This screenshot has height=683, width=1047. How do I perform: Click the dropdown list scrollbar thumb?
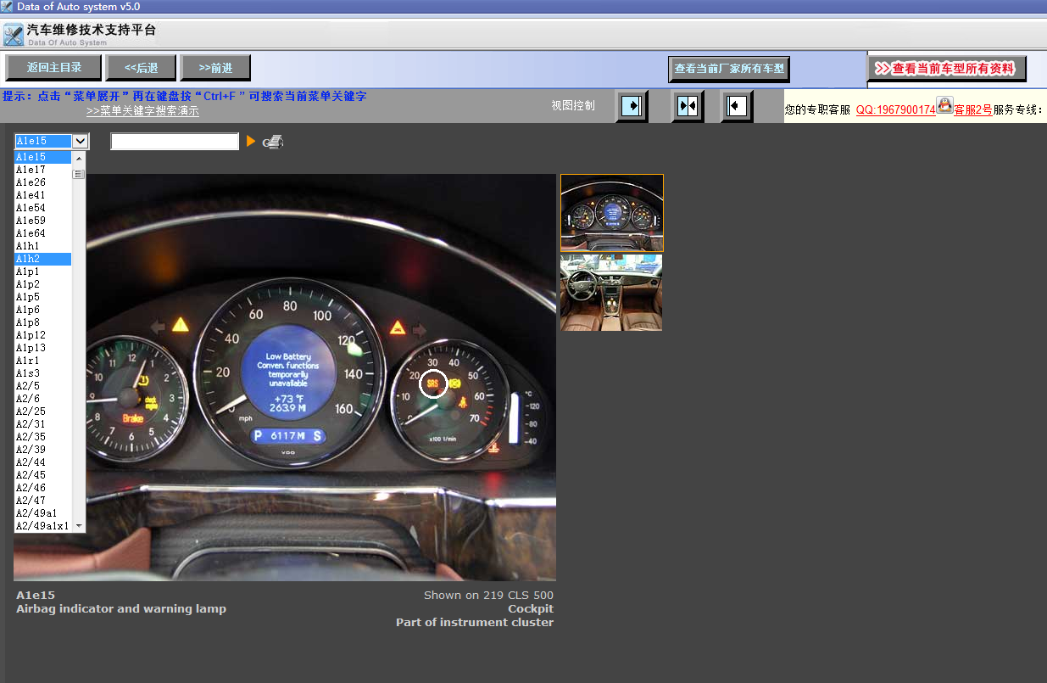(x=79, y=175)
